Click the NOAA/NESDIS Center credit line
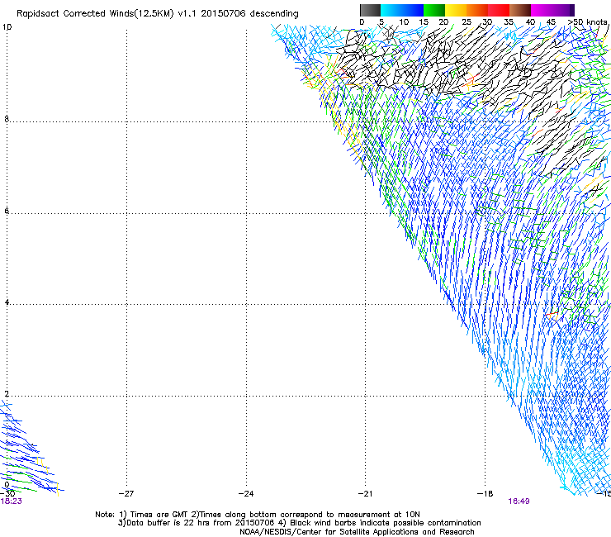This screenshot has width=611, height=537. 357,532
